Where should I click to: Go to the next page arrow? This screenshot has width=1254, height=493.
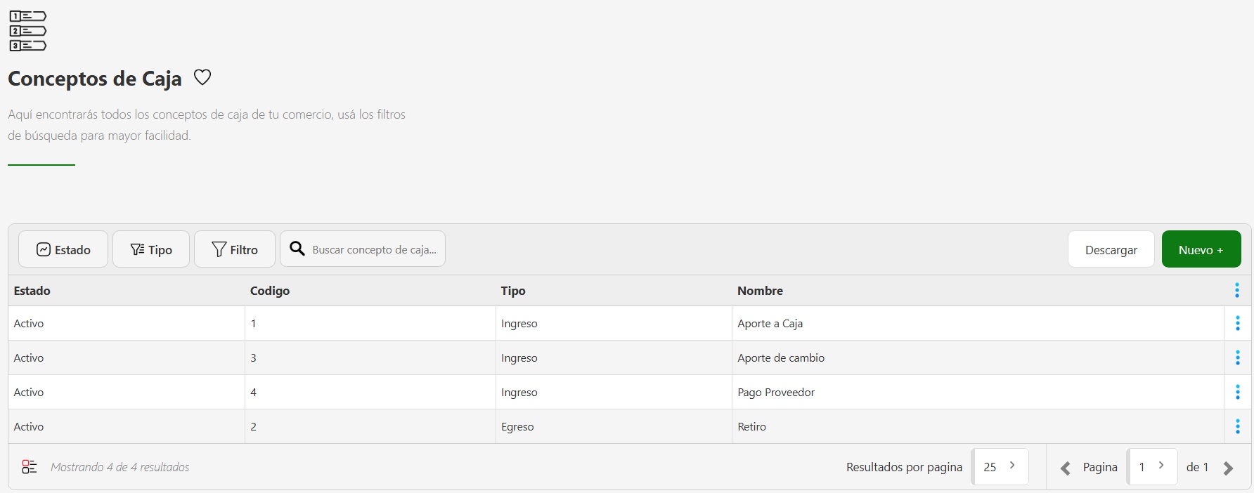pos(1228,468)
